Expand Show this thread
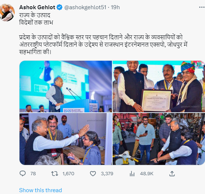205x194 pixels. click(x=40, y=190)
